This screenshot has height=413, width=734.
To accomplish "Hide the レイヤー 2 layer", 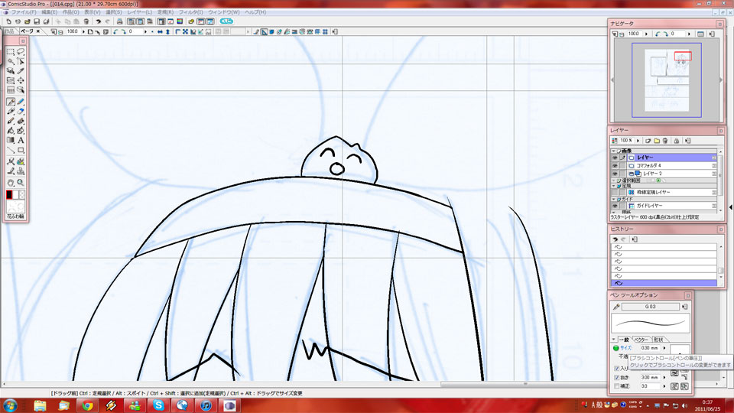I will point(615,174).
